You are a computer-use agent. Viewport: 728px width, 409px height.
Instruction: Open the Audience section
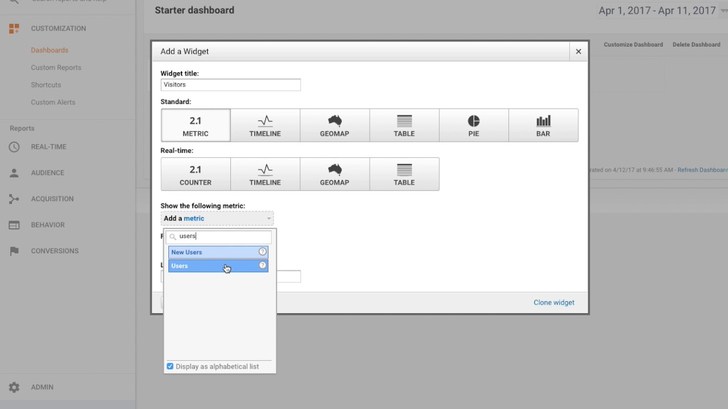47,173
